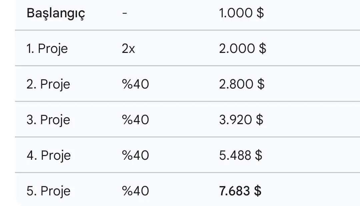
Task: Select the 1.000 $ starting amount
Action: click(241, 13)
